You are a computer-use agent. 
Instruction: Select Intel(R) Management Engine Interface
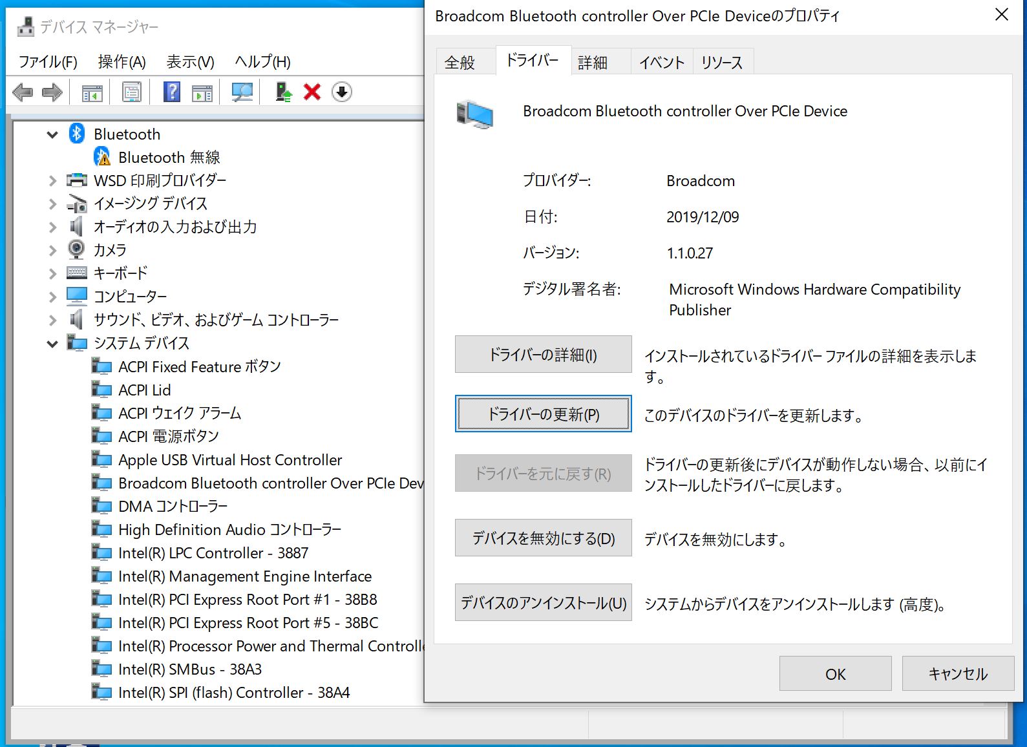pos(245,576)
